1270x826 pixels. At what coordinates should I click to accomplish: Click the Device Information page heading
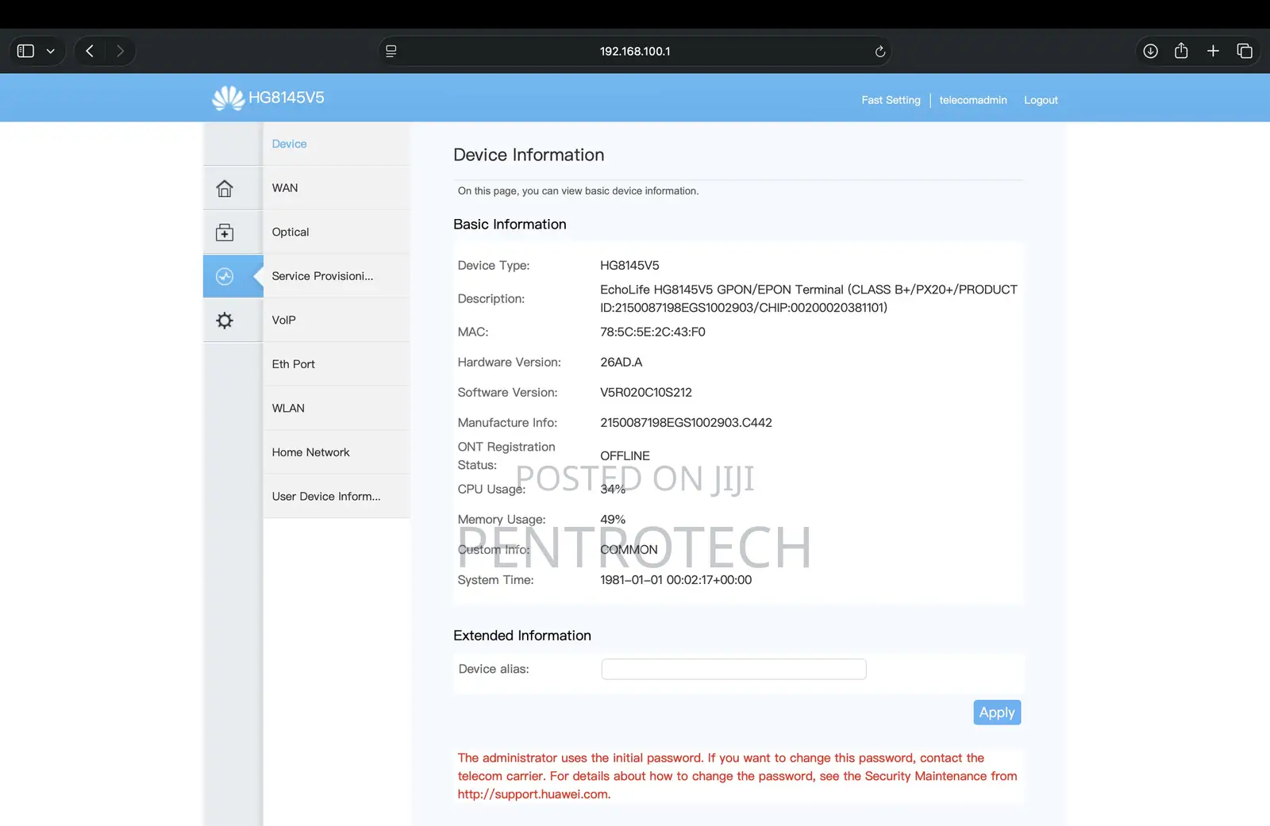point(529,155)
